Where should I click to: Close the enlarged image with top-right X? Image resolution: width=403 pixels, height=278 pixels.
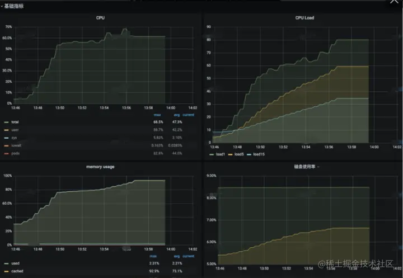click(394, 2)
